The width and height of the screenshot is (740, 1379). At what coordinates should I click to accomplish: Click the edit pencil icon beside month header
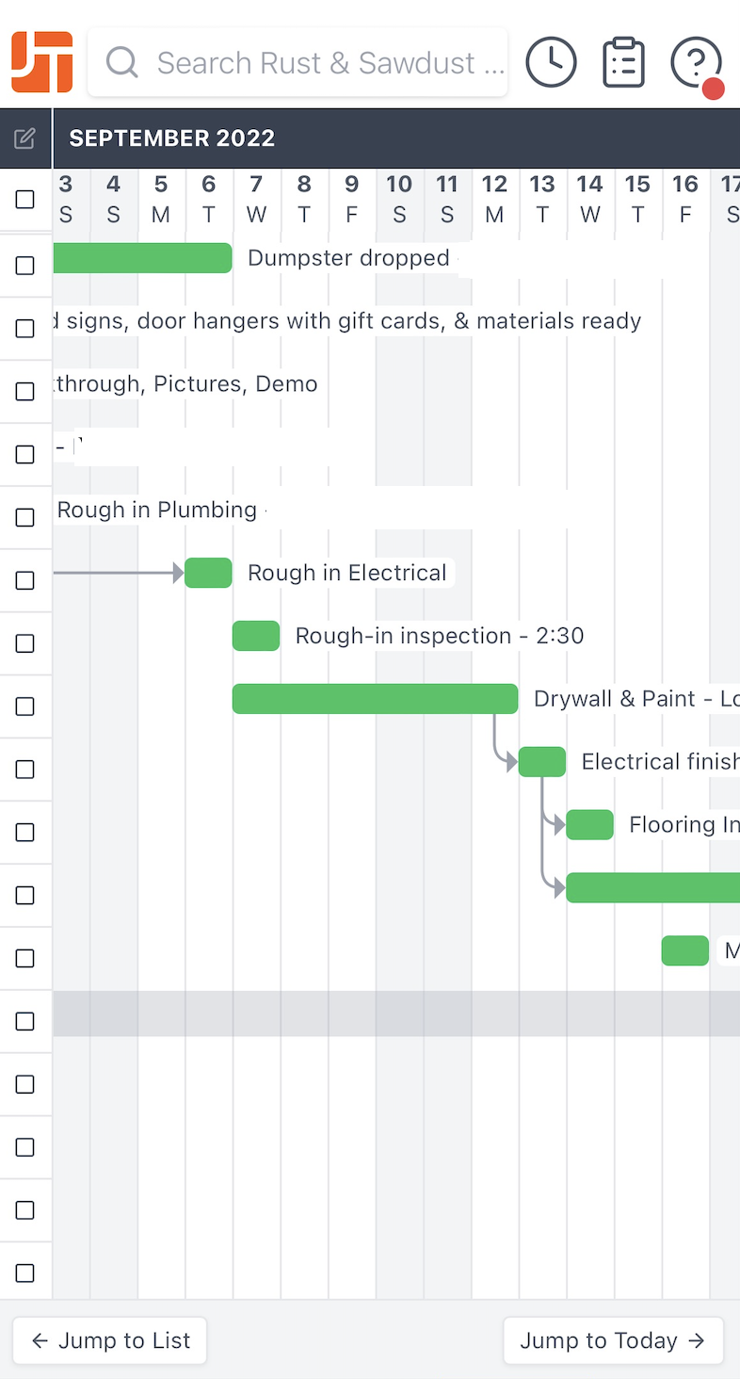point(25,138)
